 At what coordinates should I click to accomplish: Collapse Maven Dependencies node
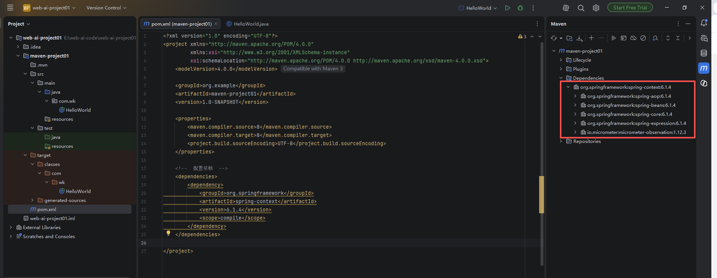561,78
